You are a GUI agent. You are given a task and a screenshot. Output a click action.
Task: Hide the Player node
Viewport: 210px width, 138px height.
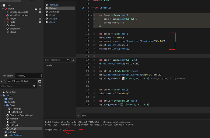click(x=40, y=19)
